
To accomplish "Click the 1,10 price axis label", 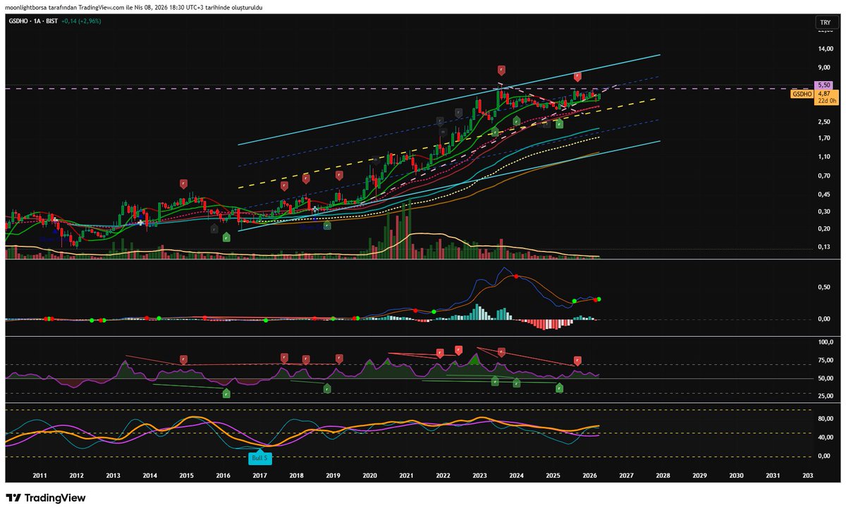I will [825, 157].
